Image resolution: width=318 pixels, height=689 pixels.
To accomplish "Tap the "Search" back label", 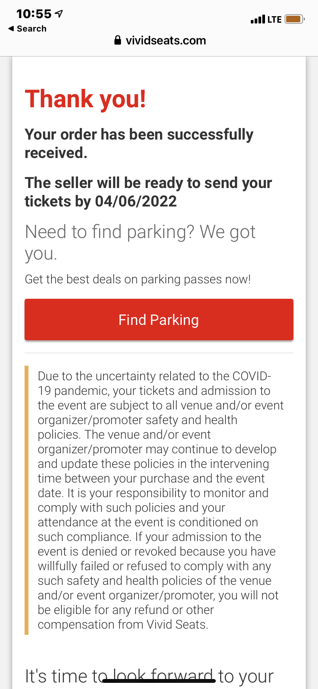I will click(x=31, y=29).
